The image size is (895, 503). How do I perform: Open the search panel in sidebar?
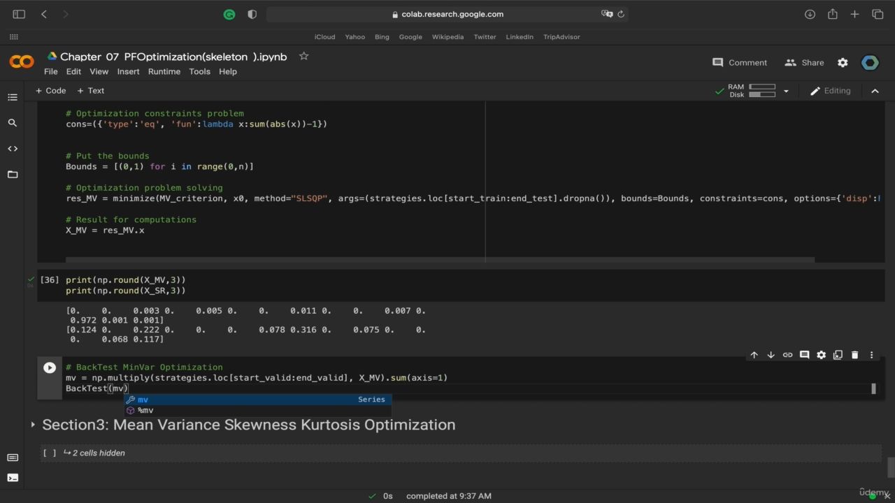tap(13, 123)
